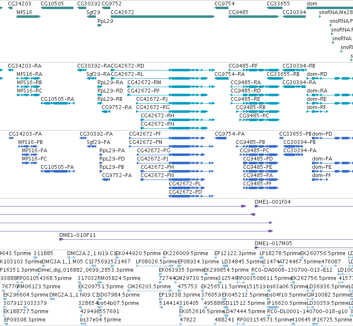
Task: Select the CG34203-PA protein label
Action: click(25, 134)
